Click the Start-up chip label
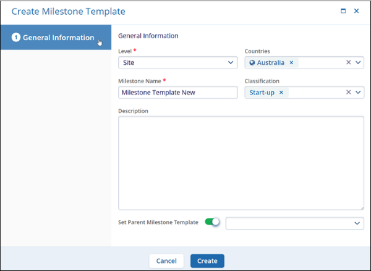371x271 pixels. 262,93
